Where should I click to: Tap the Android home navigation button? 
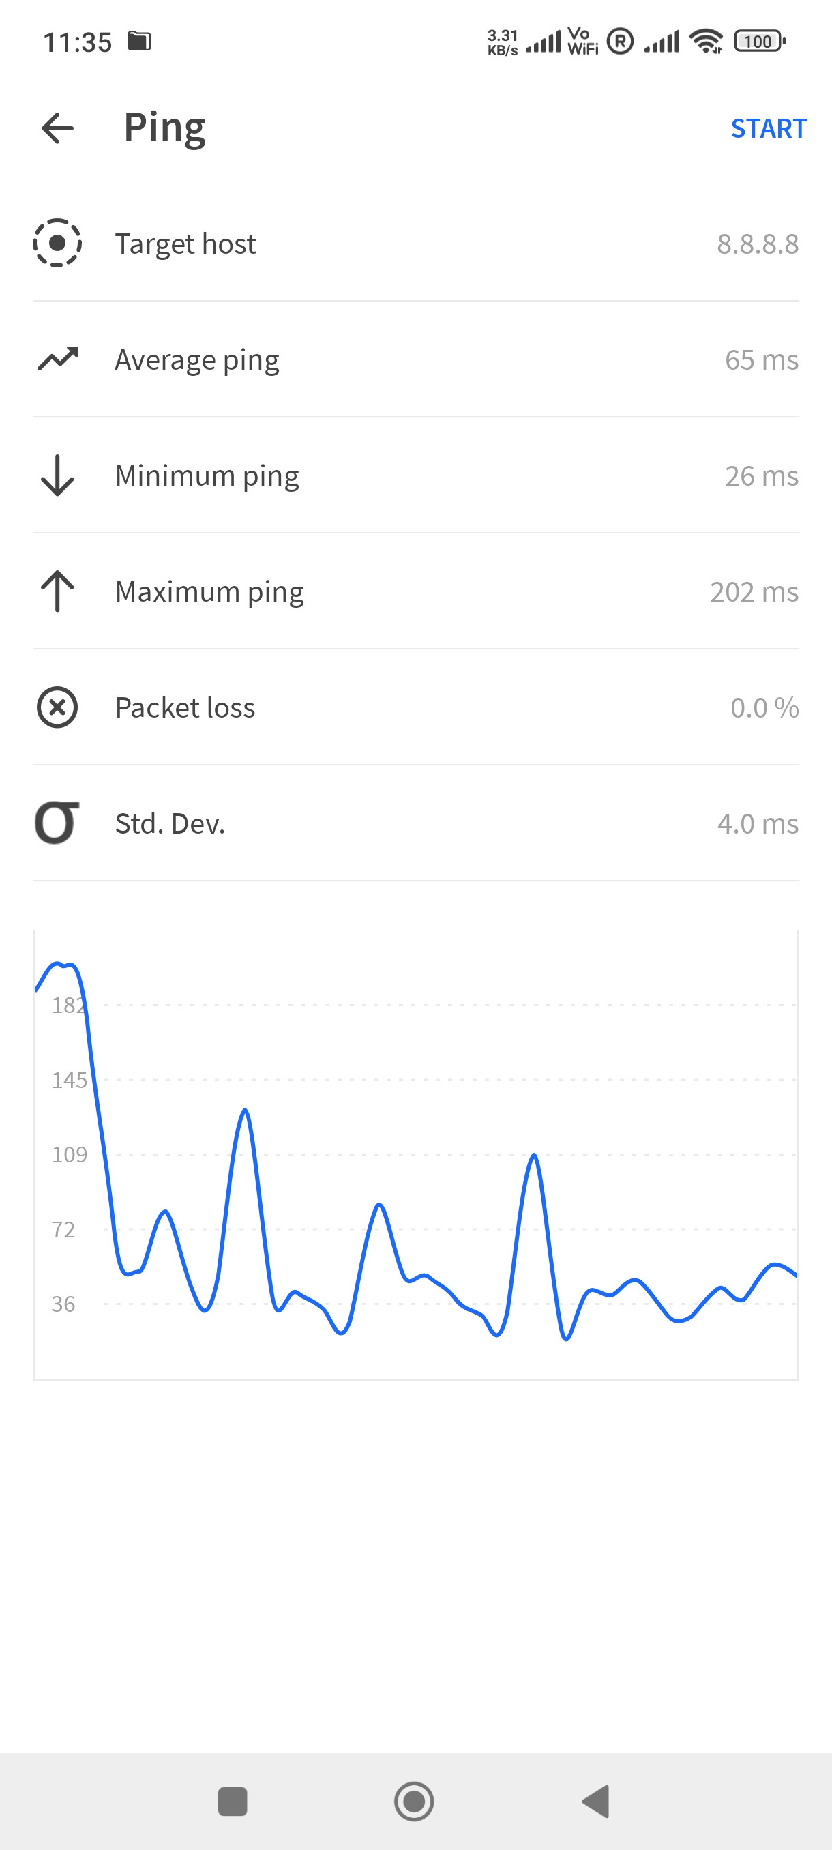[x=414, y=1801]
